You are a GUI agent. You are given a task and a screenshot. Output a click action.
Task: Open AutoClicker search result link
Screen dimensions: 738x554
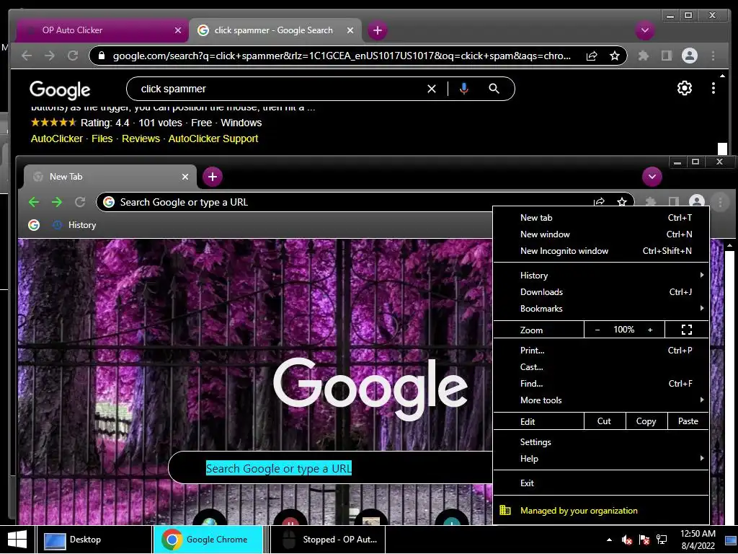[57, 138]
